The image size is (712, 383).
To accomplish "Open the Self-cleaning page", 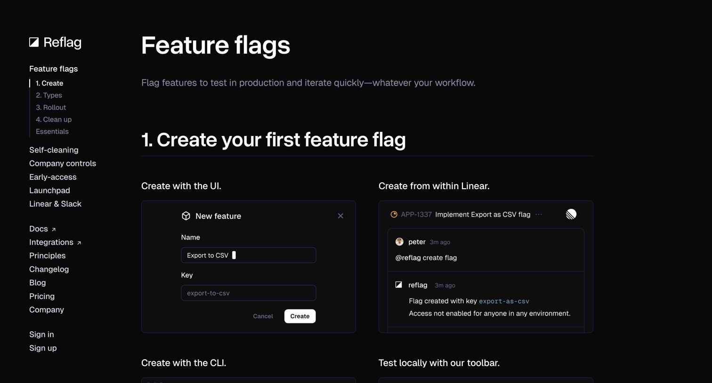I will point(54,150).
